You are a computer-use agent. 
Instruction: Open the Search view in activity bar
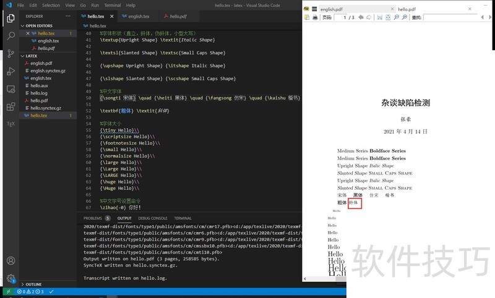coord(11,36)
